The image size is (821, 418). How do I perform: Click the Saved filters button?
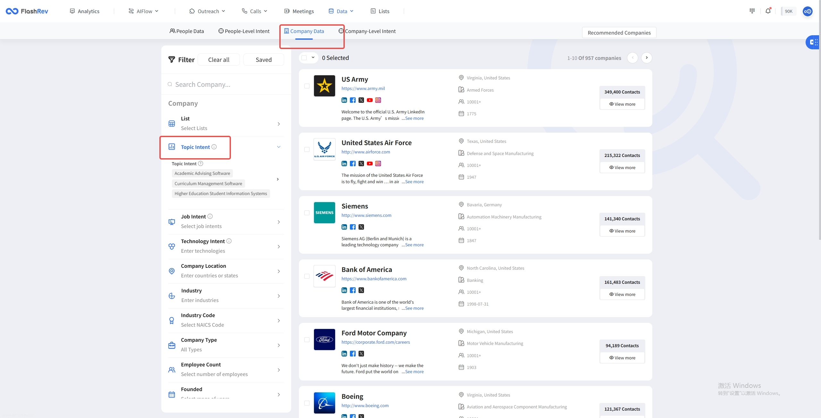click(264, 60)
